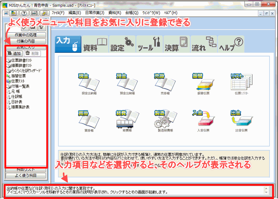Select 摘要辞書リスト in favorites list
The image size is (278, 199).
tap(19, 66)
